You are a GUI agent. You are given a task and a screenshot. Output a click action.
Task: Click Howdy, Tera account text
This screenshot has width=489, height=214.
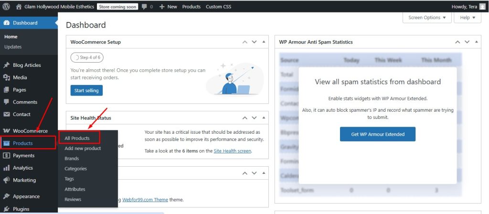[464, 7]
